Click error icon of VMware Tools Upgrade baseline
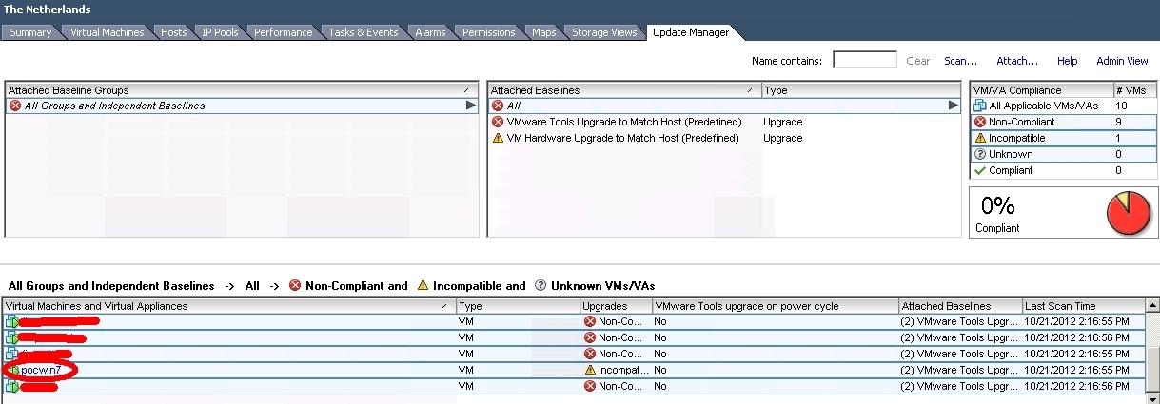The height and width of the screenshot is (404, 1160). [x=497, y=122]
